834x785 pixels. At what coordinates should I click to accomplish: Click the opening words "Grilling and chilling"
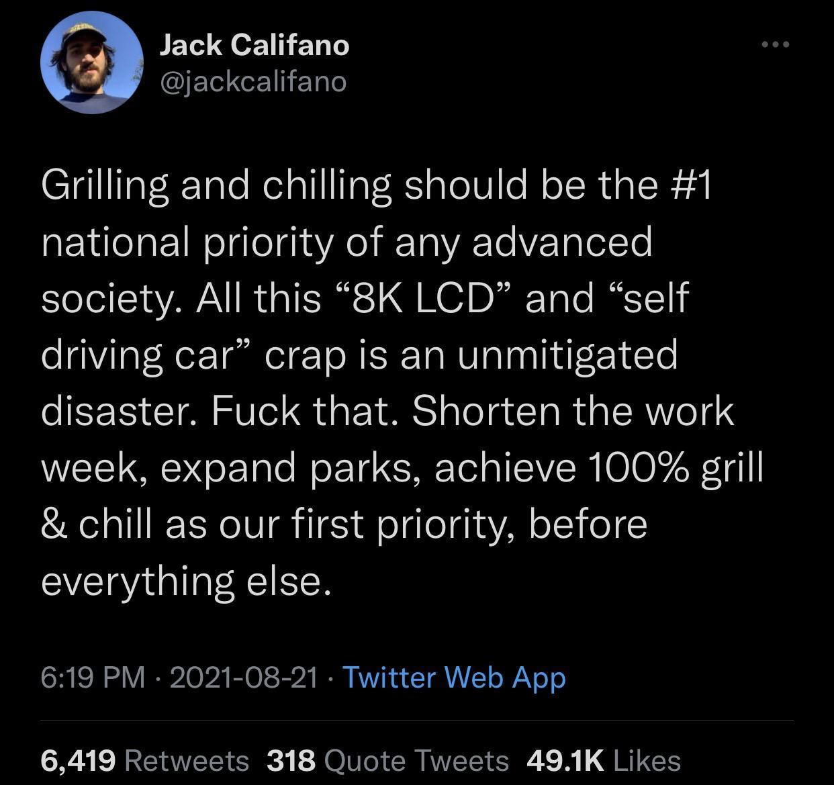[x=216, y=185]
